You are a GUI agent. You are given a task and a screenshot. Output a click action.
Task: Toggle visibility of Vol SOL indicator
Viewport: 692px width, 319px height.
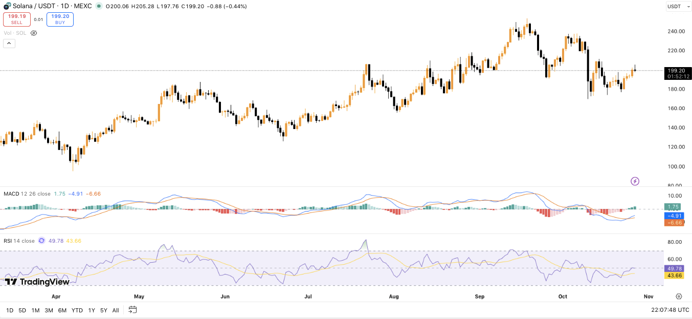[34, 33]
